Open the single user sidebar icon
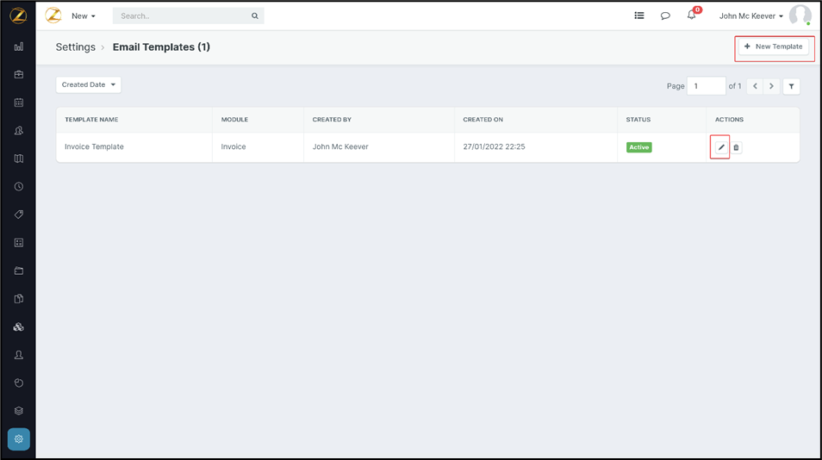 coord(19,355)
